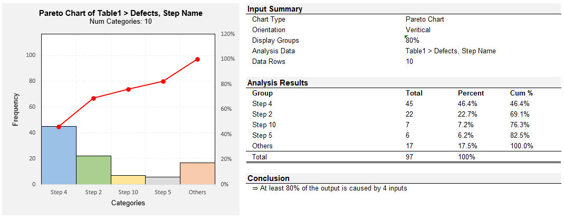Viewport: 564px width, 219px height.
Task: Select the 80% Display Groups cell
Action: tap(413, 41)
